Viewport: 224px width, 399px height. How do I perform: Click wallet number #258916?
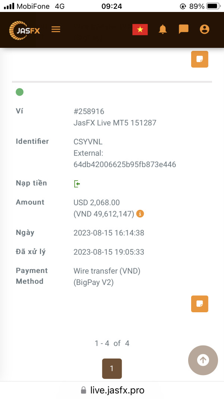[89, 111]
